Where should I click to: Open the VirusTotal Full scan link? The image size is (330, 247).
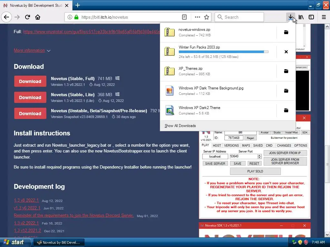[91, 32]
